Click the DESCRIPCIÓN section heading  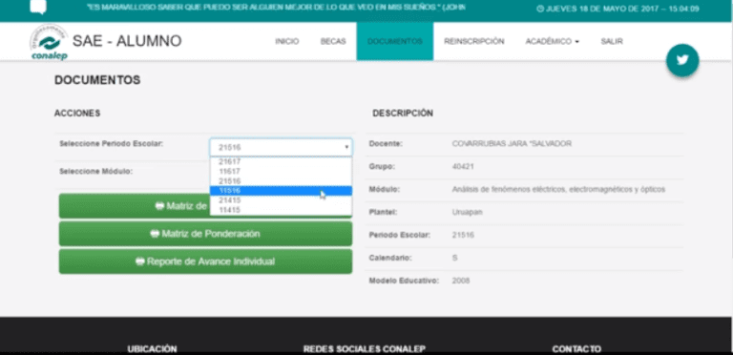[x=403, y=113]
